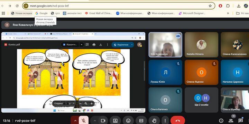This screenshot has height=124, width=249.
Task: Select Лукаш Юлія's participant tile
Action: pyautogui.click(x=165, y=72)
